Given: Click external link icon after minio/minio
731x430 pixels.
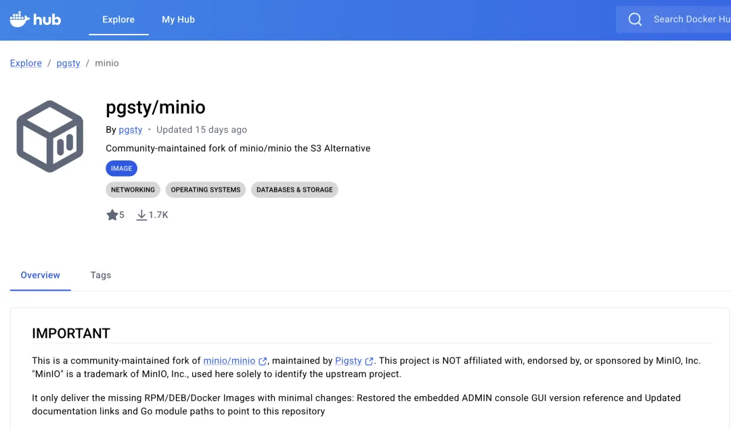Looking at the screenshot, I should tap(263, 361).
